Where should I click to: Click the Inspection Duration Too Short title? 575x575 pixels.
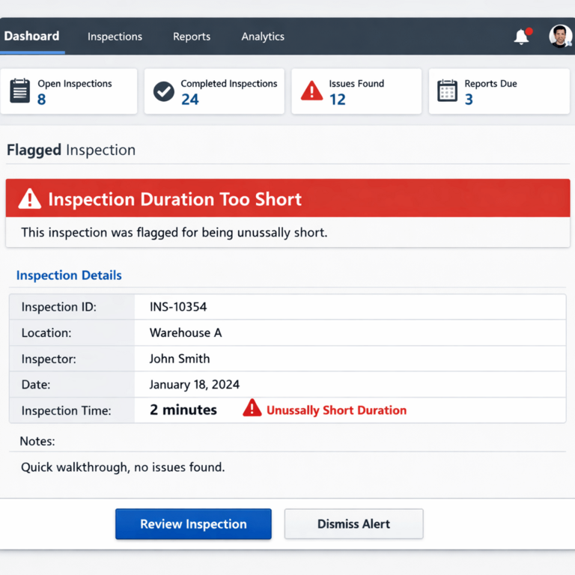click(x=175, y=199)
